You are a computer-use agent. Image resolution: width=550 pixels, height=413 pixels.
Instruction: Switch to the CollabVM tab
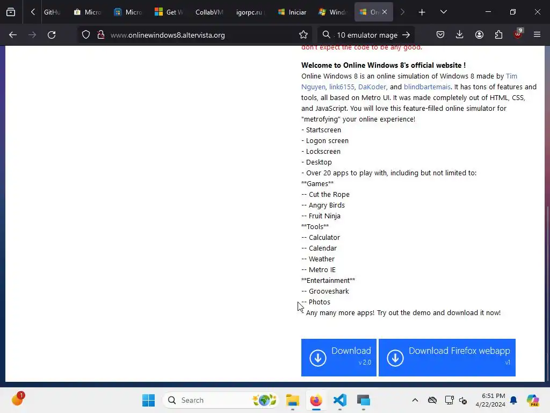pyautogui.click(x=209, y=12)
